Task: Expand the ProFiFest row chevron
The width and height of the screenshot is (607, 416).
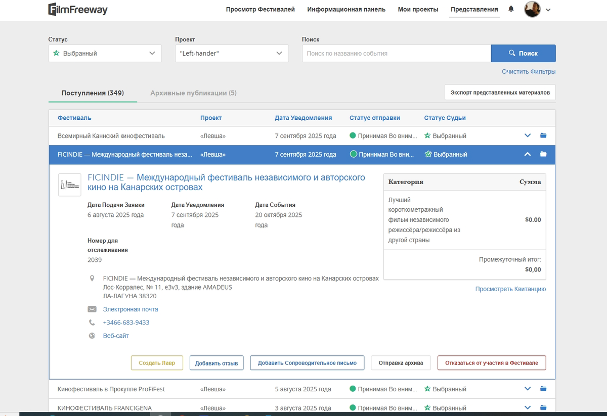Action: pos(528,389)
